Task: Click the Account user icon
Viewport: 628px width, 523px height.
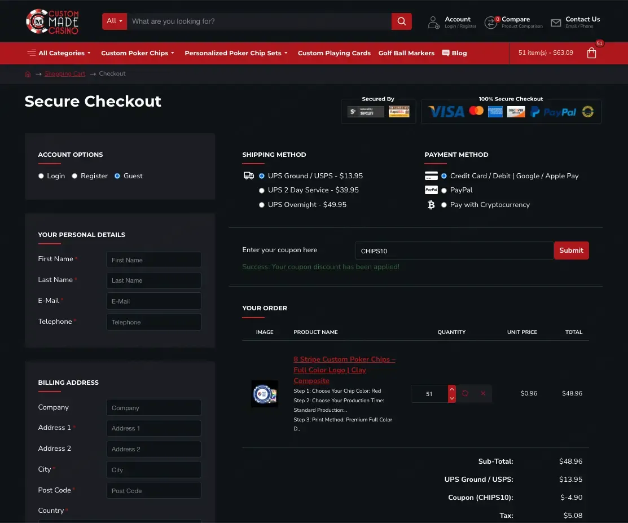Action: click(x=433, y=22)
